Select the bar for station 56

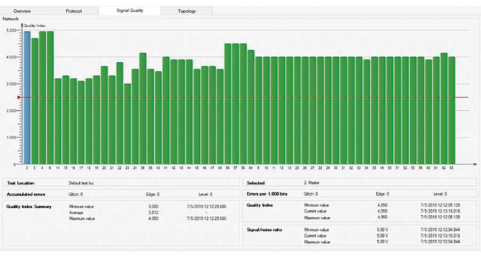click(228, 104)
